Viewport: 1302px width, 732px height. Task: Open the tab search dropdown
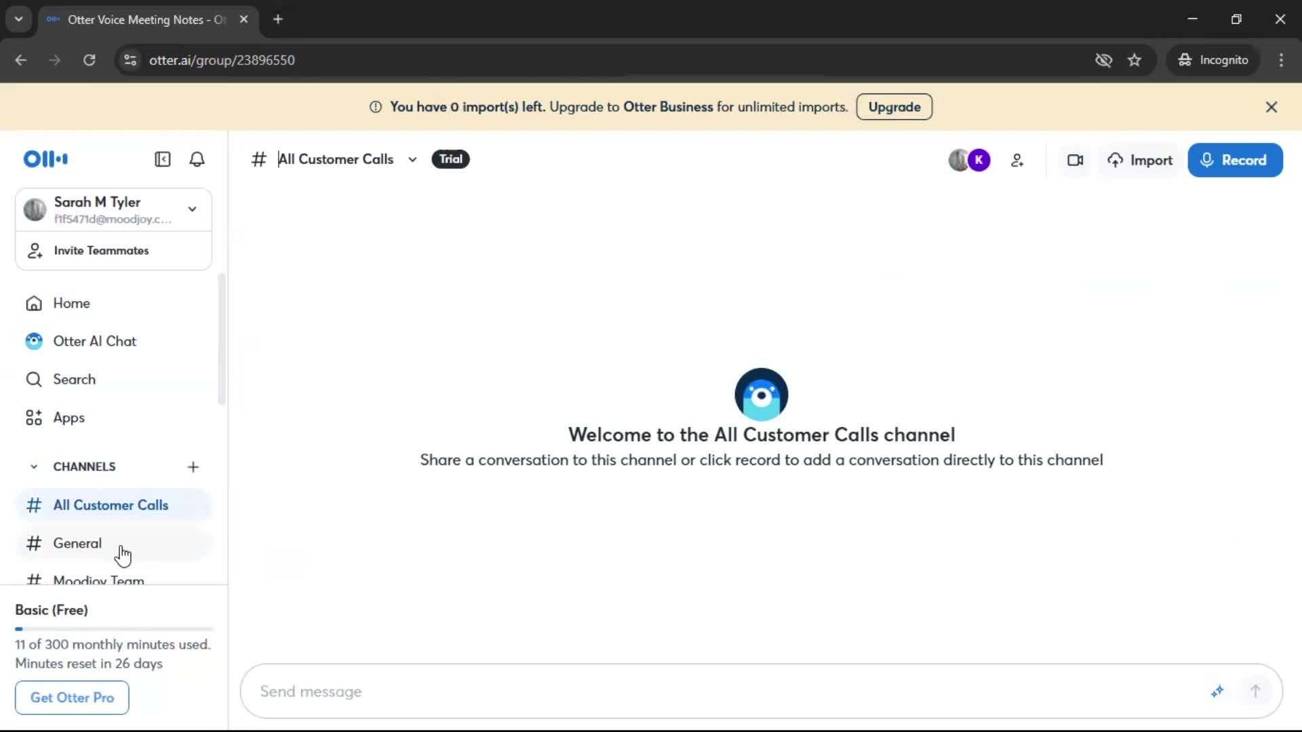[x=19, y=20]
